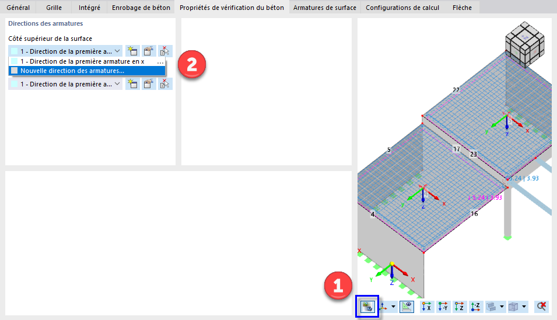
Task: Click the solid display mode icon
Action: [491, 306]
